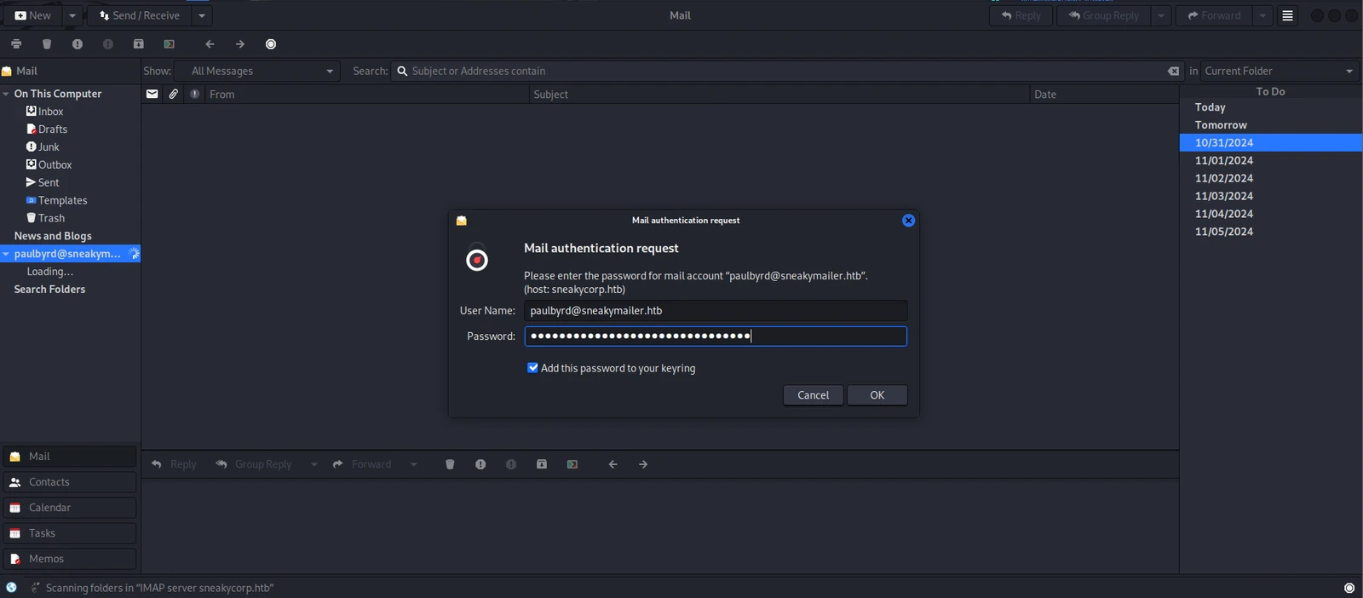Select the Junk folder
The image size is (1363, 598).
point(43,147)
